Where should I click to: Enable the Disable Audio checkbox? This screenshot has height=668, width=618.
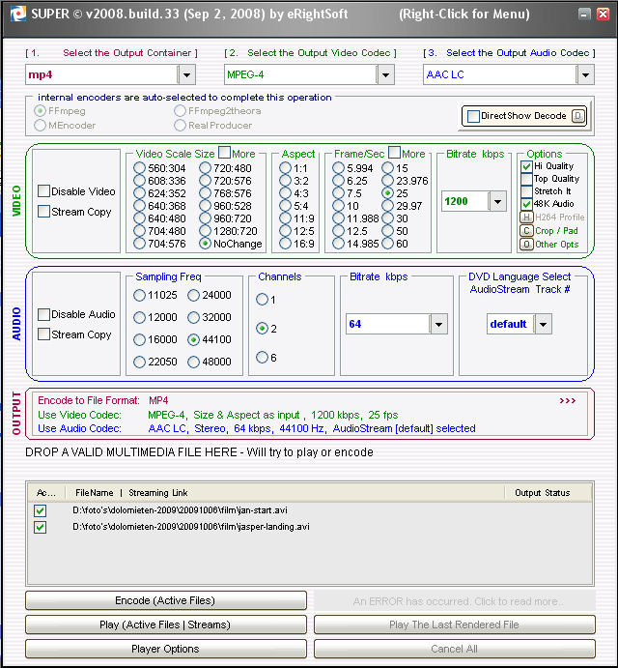[43, 314]
